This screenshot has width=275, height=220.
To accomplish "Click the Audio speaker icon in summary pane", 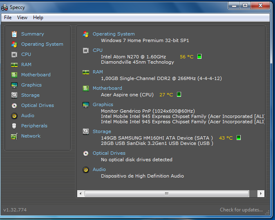I will click(86, 170).
